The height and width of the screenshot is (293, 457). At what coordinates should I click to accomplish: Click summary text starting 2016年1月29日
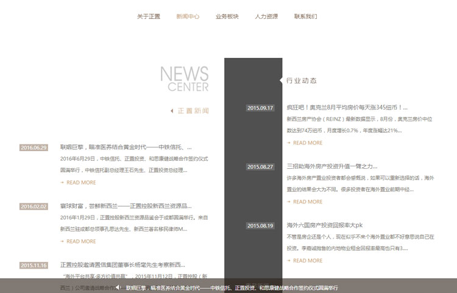click(x=134, y=224)
